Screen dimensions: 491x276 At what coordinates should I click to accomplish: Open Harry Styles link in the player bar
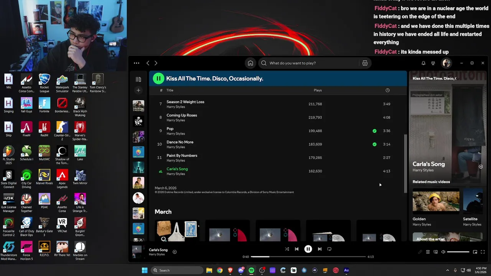157,255
